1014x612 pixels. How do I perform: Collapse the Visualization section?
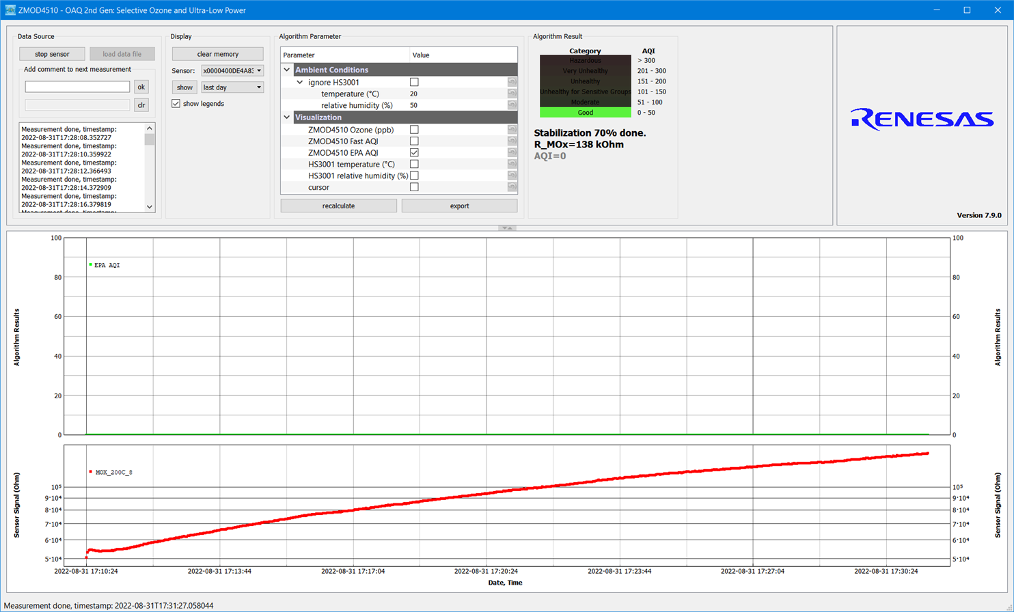click(x=287, y=117)
